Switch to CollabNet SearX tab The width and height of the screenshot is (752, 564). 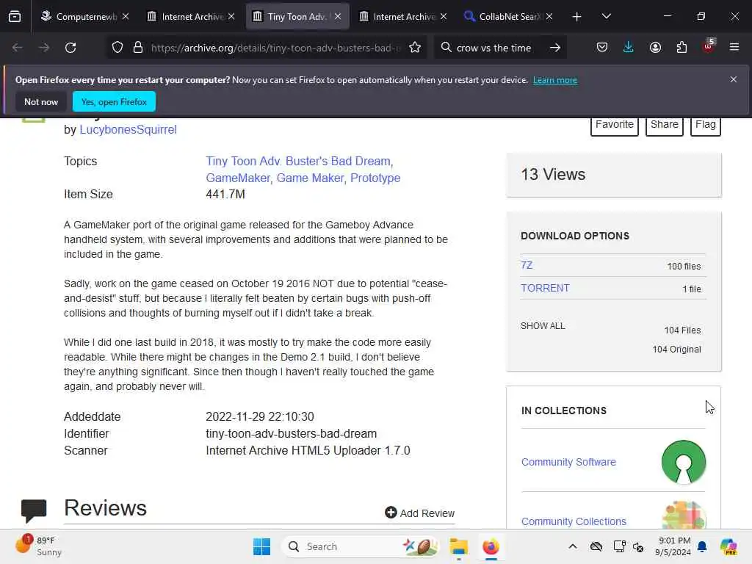click(508, 16)
